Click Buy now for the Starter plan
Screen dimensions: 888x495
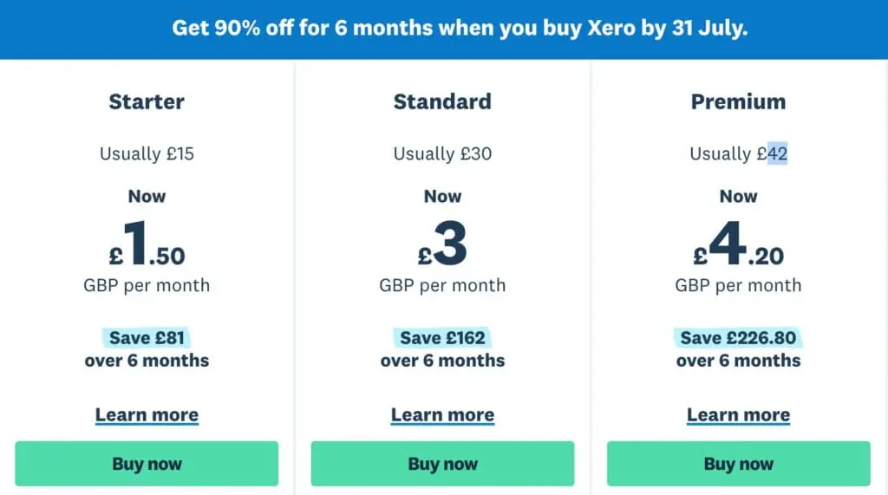click(x=147, y=464)
